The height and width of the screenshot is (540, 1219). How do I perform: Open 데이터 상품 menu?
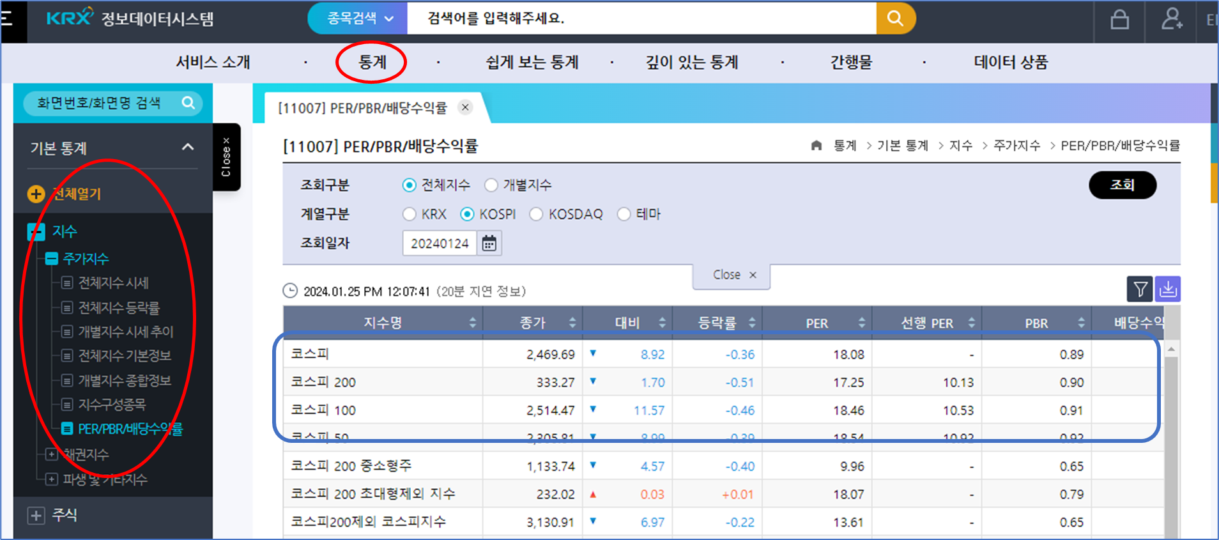(1011, 62)
